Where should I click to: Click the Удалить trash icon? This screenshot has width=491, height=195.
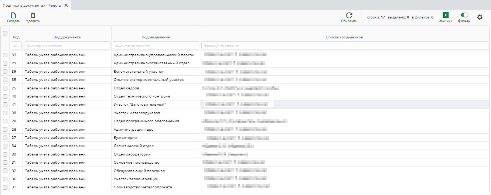coord(33,15)
